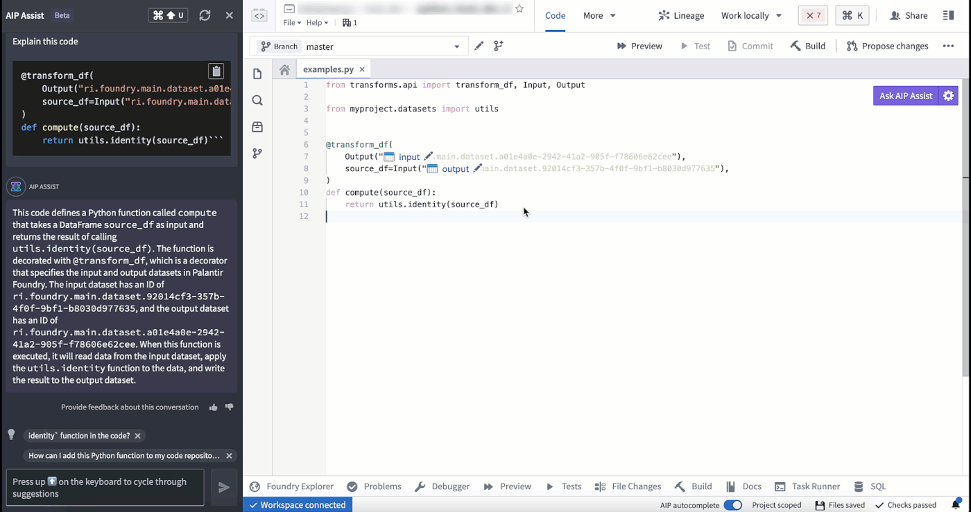971x512 pixels.
Task: Open the Debugger bottom panel tab
Action: [x=442, y=486]
